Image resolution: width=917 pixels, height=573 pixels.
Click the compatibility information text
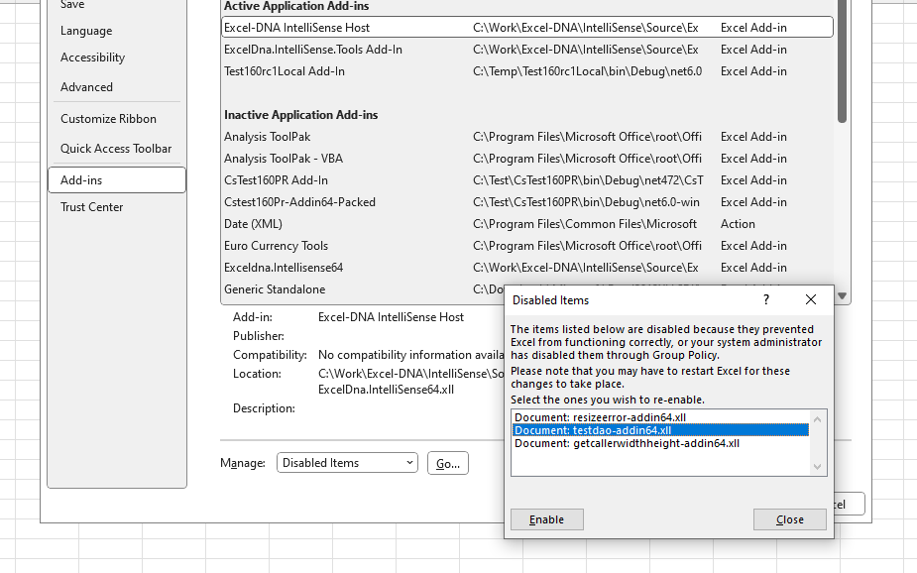[411, 355]
